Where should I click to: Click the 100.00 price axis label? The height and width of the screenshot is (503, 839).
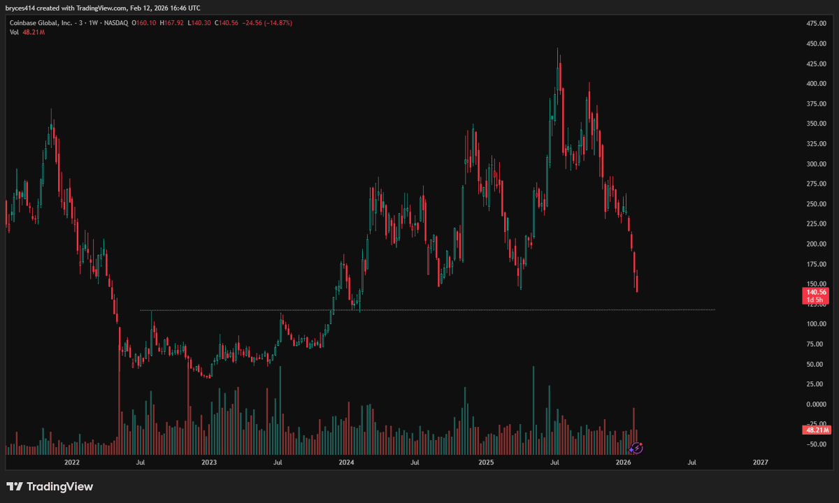(817, 324)
